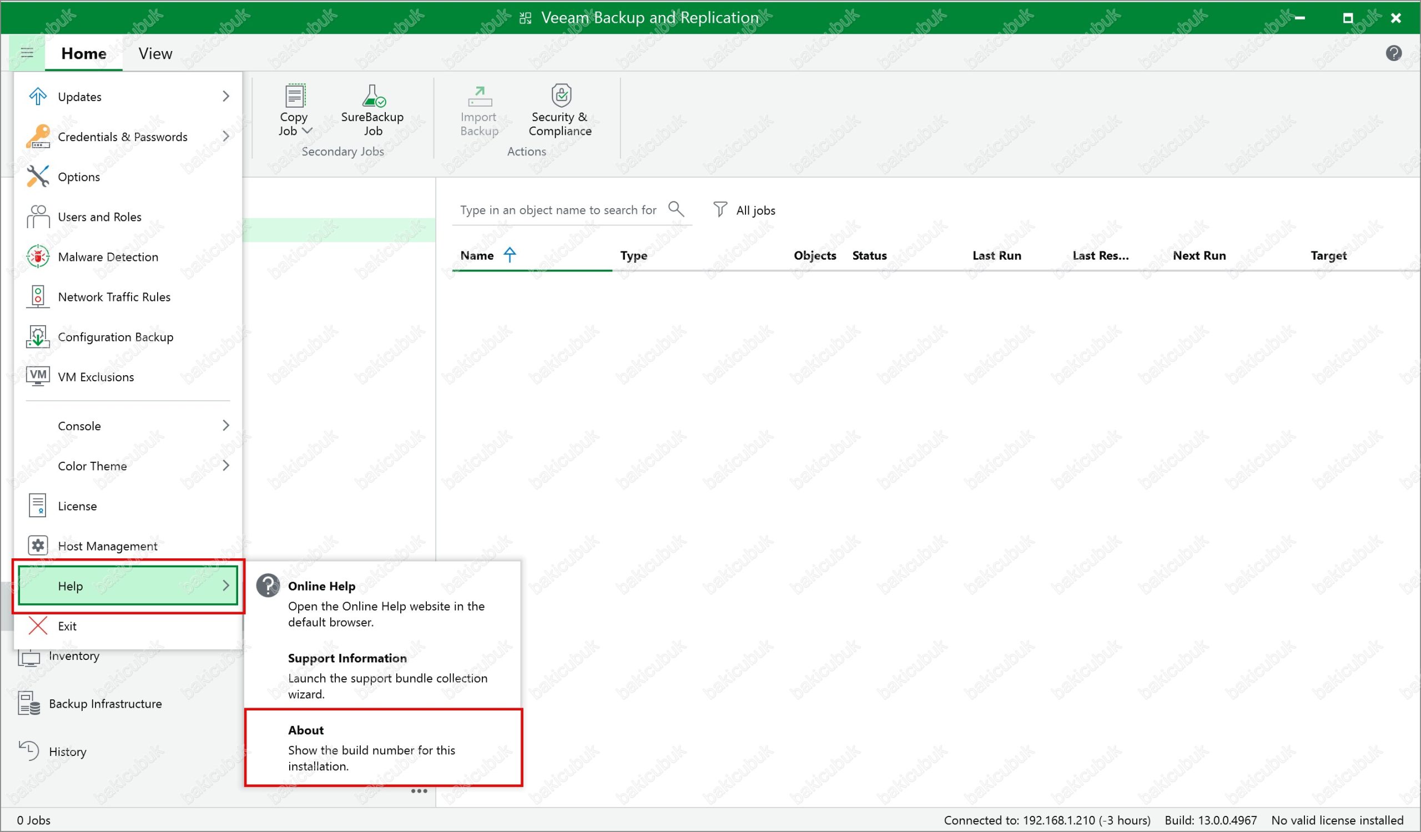The image size is (1421, 832).
Task: Sort by the Target column header
Action: click(1328, 255)
